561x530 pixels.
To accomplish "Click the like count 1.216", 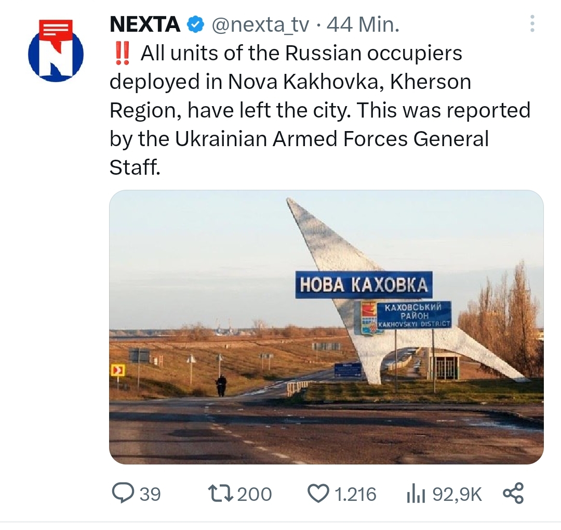I will 355,494.
